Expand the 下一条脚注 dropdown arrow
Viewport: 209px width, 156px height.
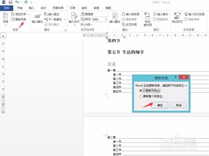(x=65, y=19)
